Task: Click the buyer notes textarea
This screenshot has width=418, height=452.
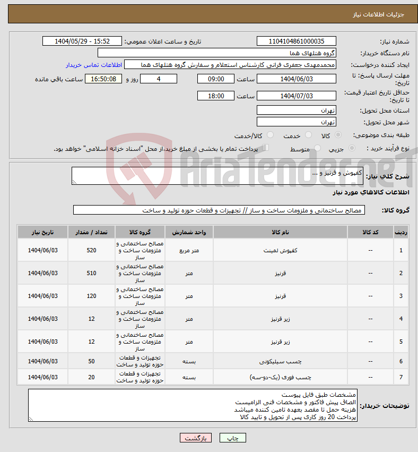Action: 193,405
